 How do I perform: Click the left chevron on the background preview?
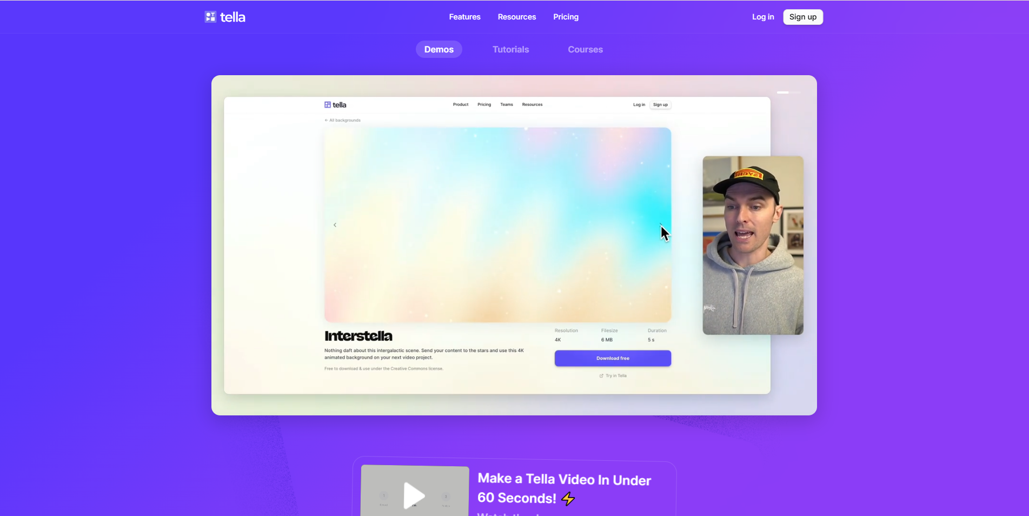(335, 225)
